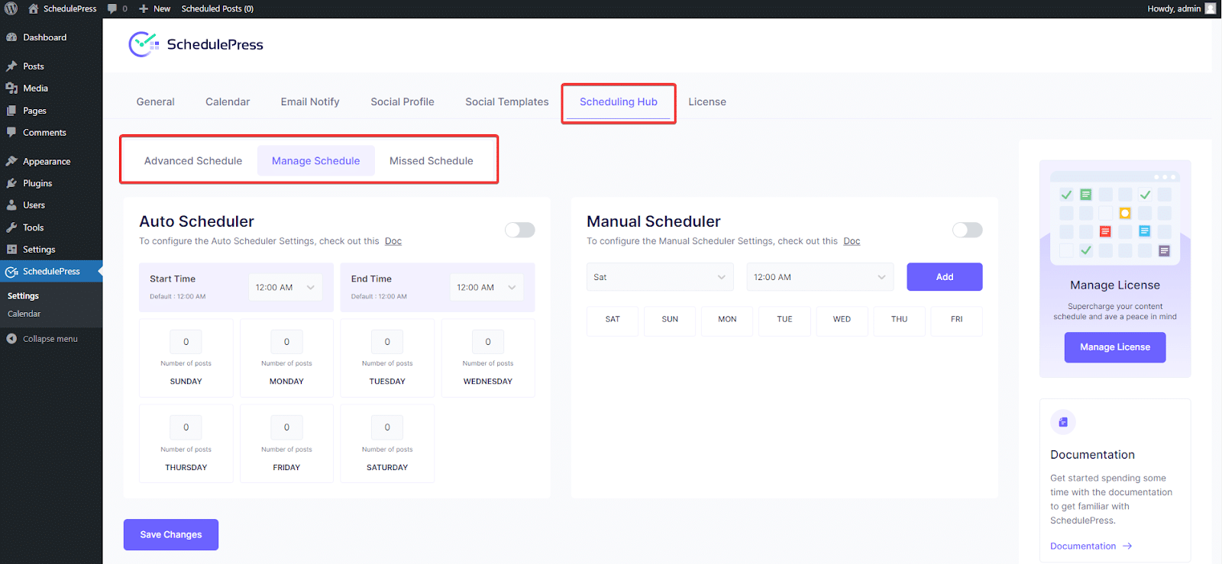
Task: Click the Thursday number of posts field
Action: pos(186,427)
